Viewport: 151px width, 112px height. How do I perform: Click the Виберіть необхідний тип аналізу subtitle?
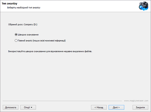[x=24, y=8]
